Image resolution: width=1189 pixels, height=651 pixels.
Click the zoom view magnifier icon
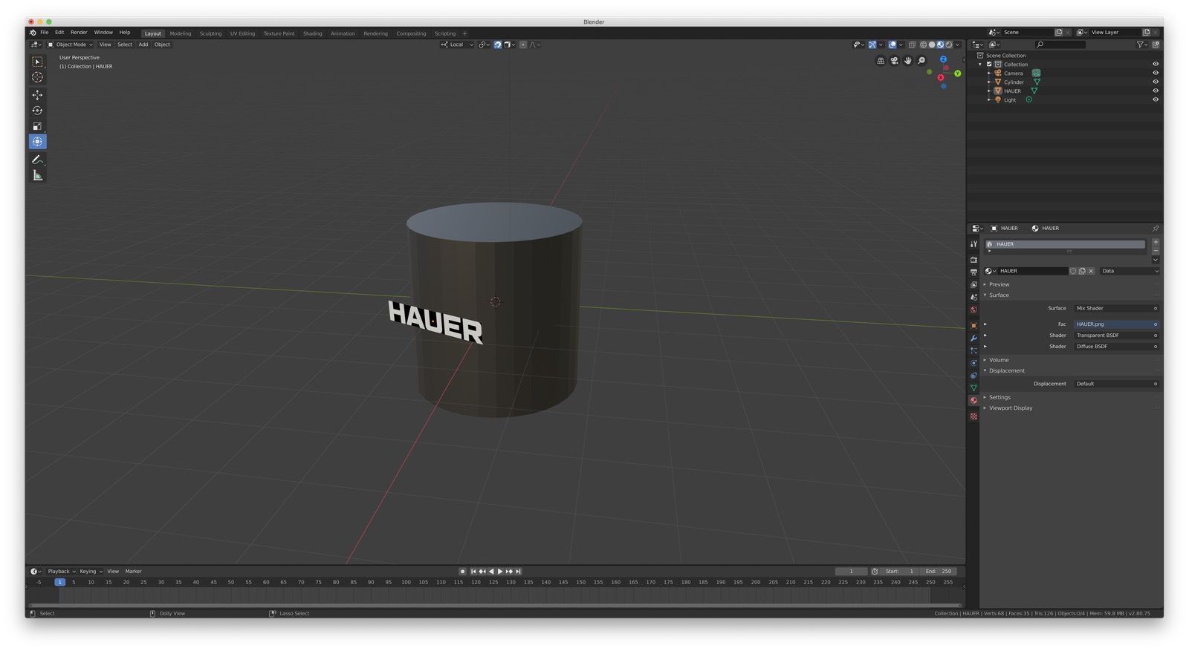point(921,61)
